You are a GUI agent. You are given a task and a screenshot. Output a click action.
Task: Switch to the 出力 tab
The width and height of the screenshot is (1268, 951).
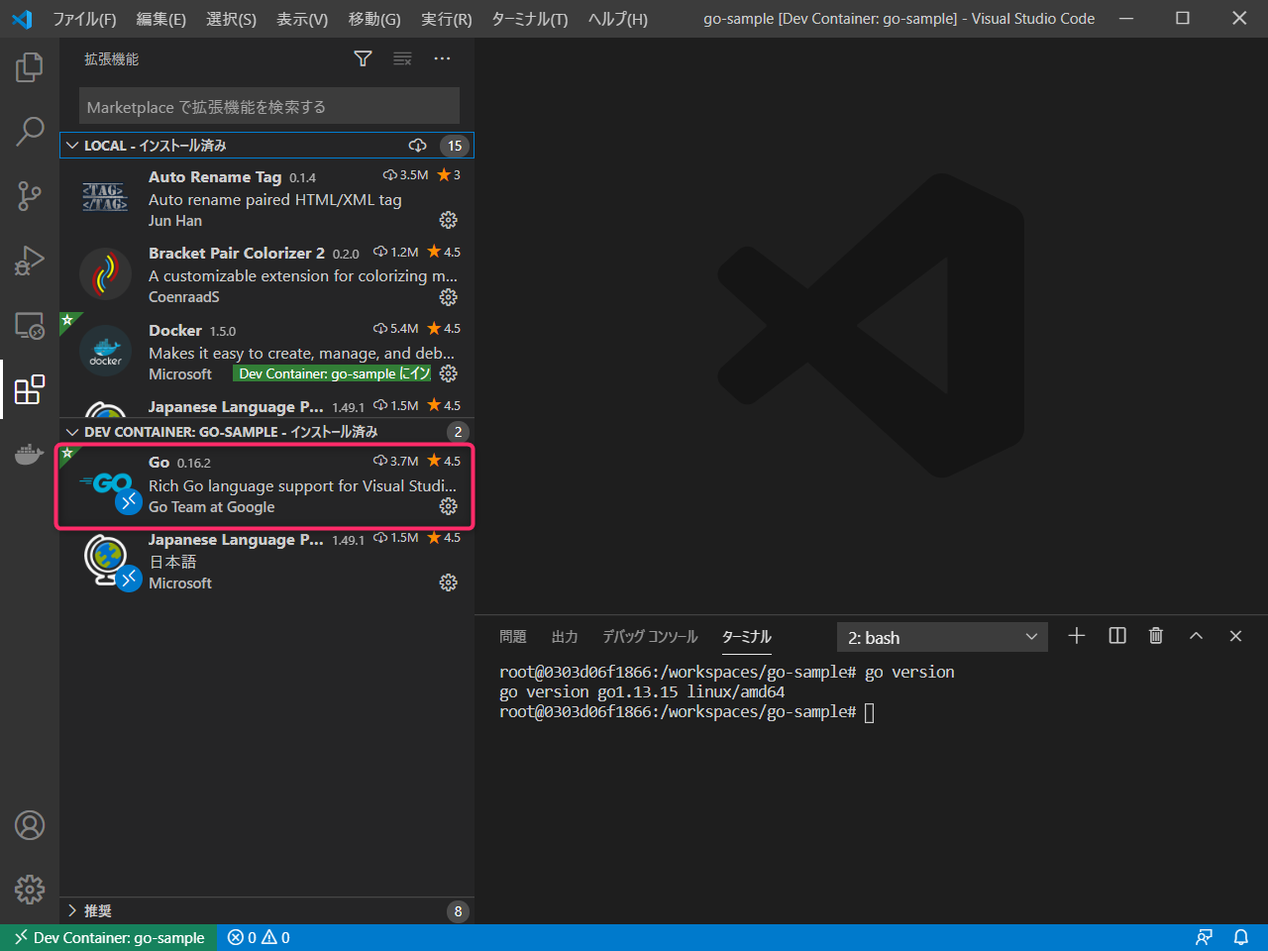tap(565, 637)
